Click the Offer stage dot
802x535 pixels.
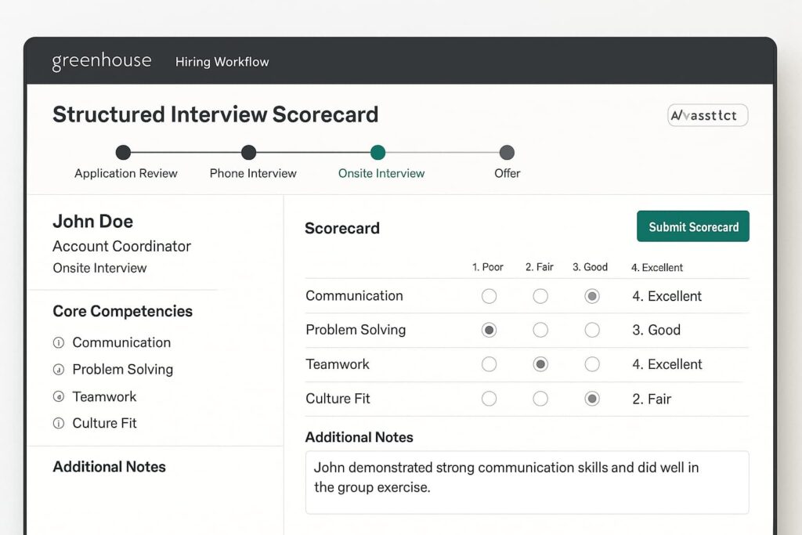(507, 153)
